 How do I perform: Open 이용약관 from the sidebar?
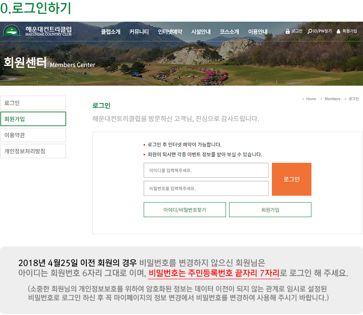point(33,135)
